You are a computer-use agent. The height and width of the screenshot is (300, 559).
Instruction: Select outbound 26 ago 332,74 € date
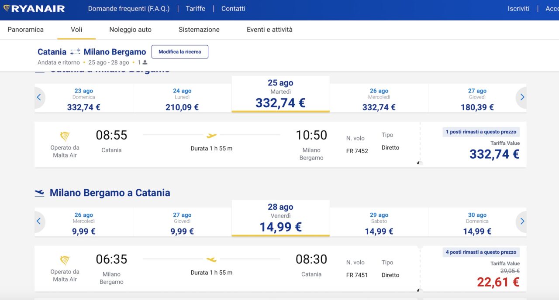[379, 99]
